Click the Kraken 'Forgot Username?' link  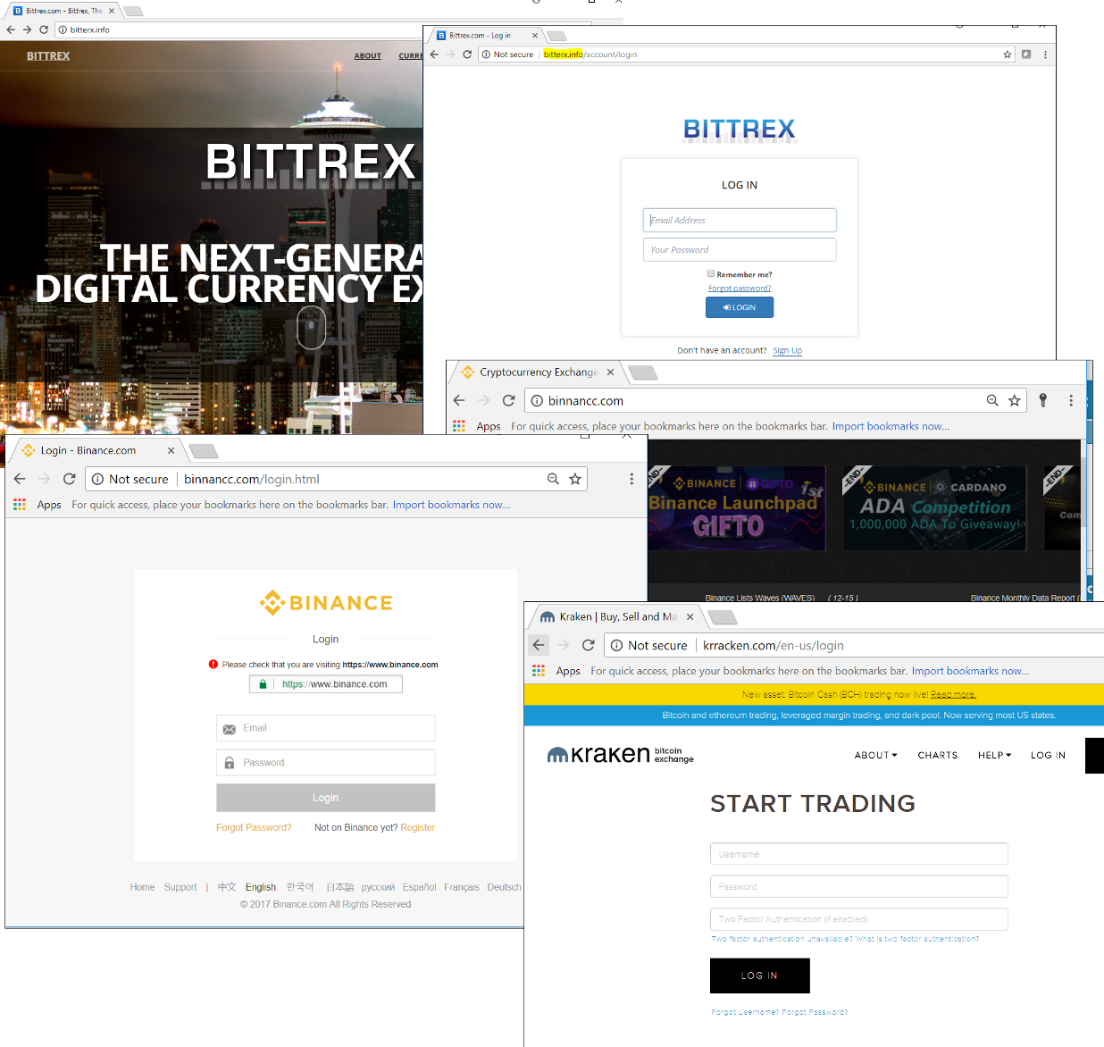coord(745,1012)
